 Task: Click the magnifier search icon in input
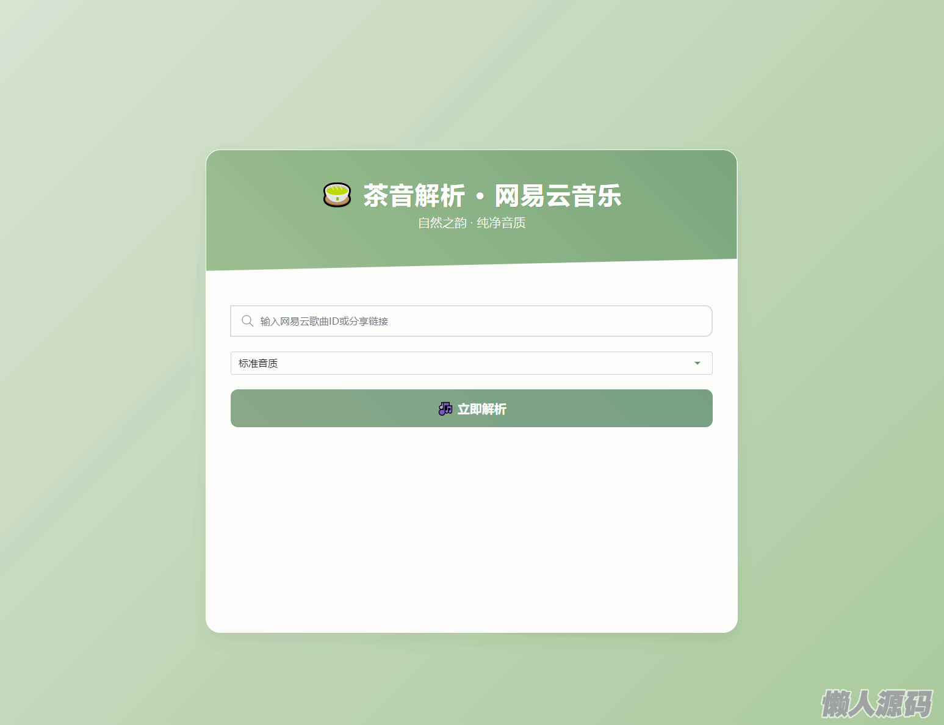(x=247, y=321)
